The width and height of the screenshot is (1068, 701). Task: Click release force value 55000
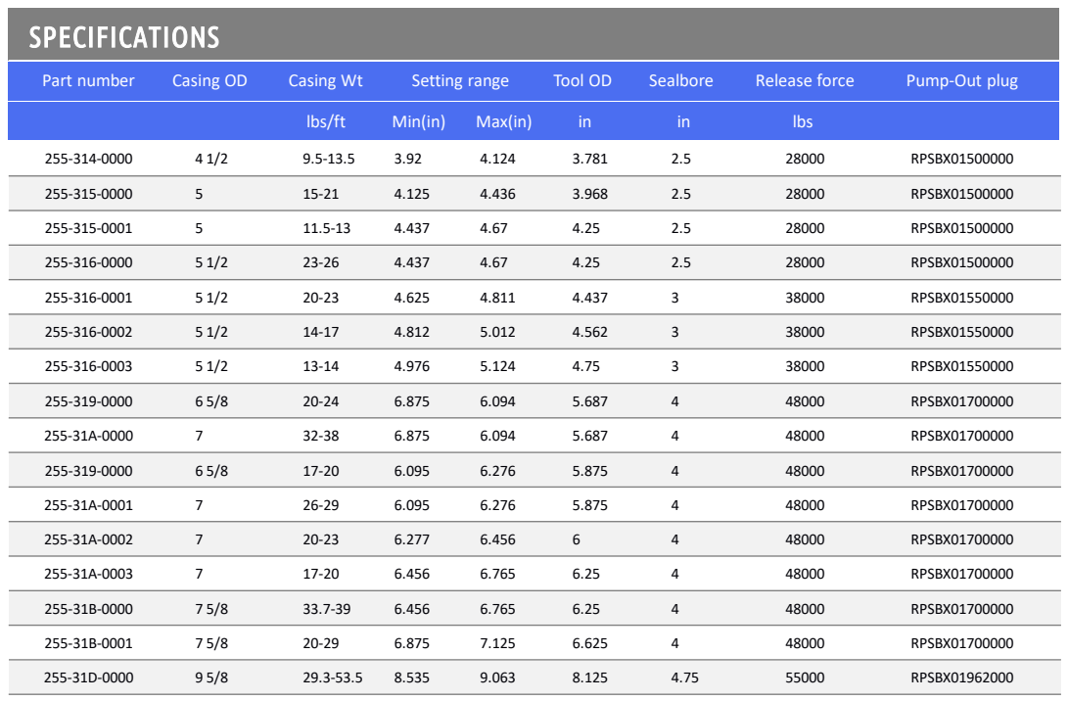(805, 678)
